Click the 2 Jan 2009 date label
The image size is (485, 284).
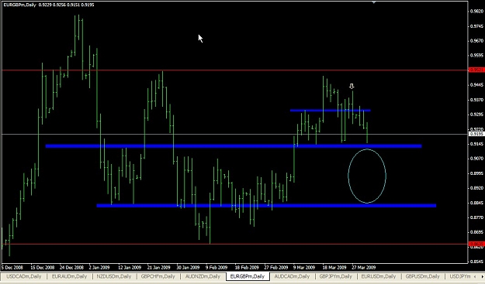coord(99,267)
